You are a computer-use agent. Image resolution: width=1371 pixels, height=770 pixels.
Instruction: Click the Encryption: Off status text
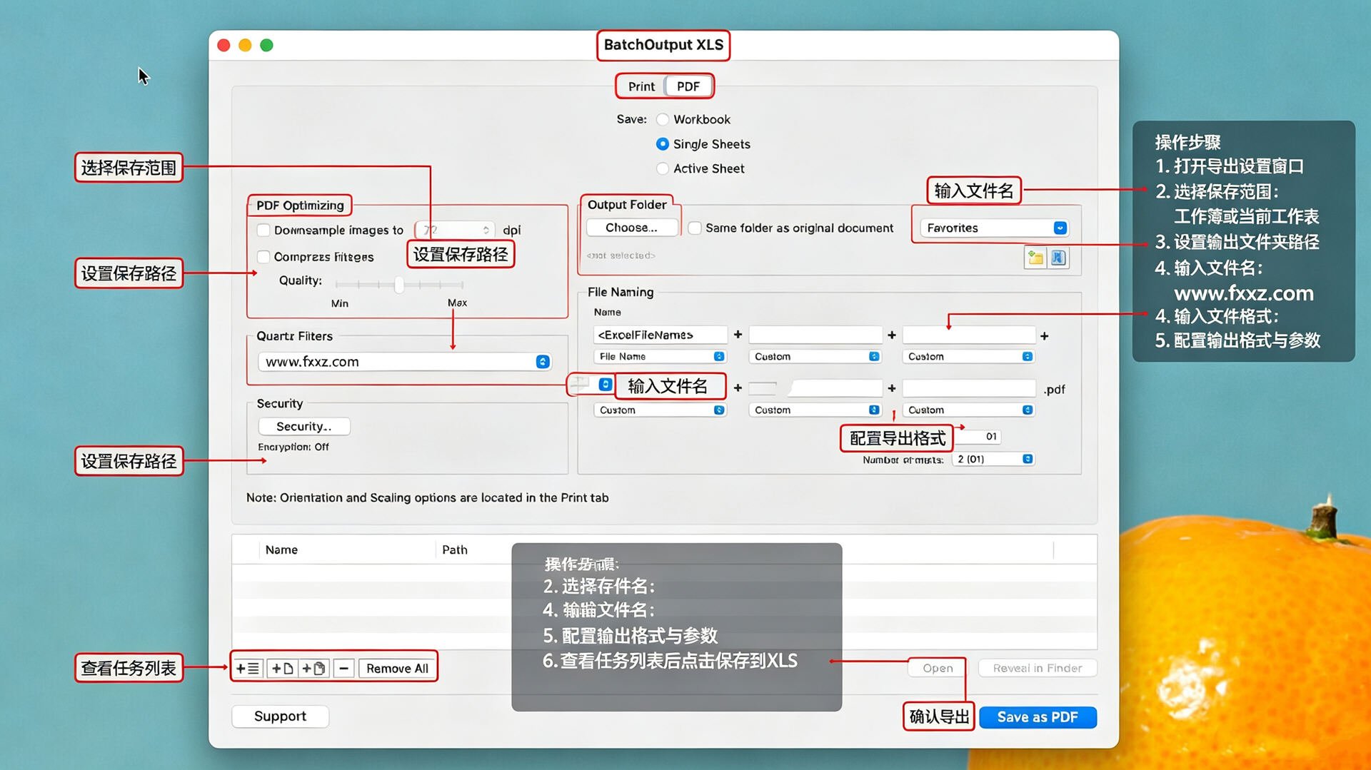coord(293,447)
